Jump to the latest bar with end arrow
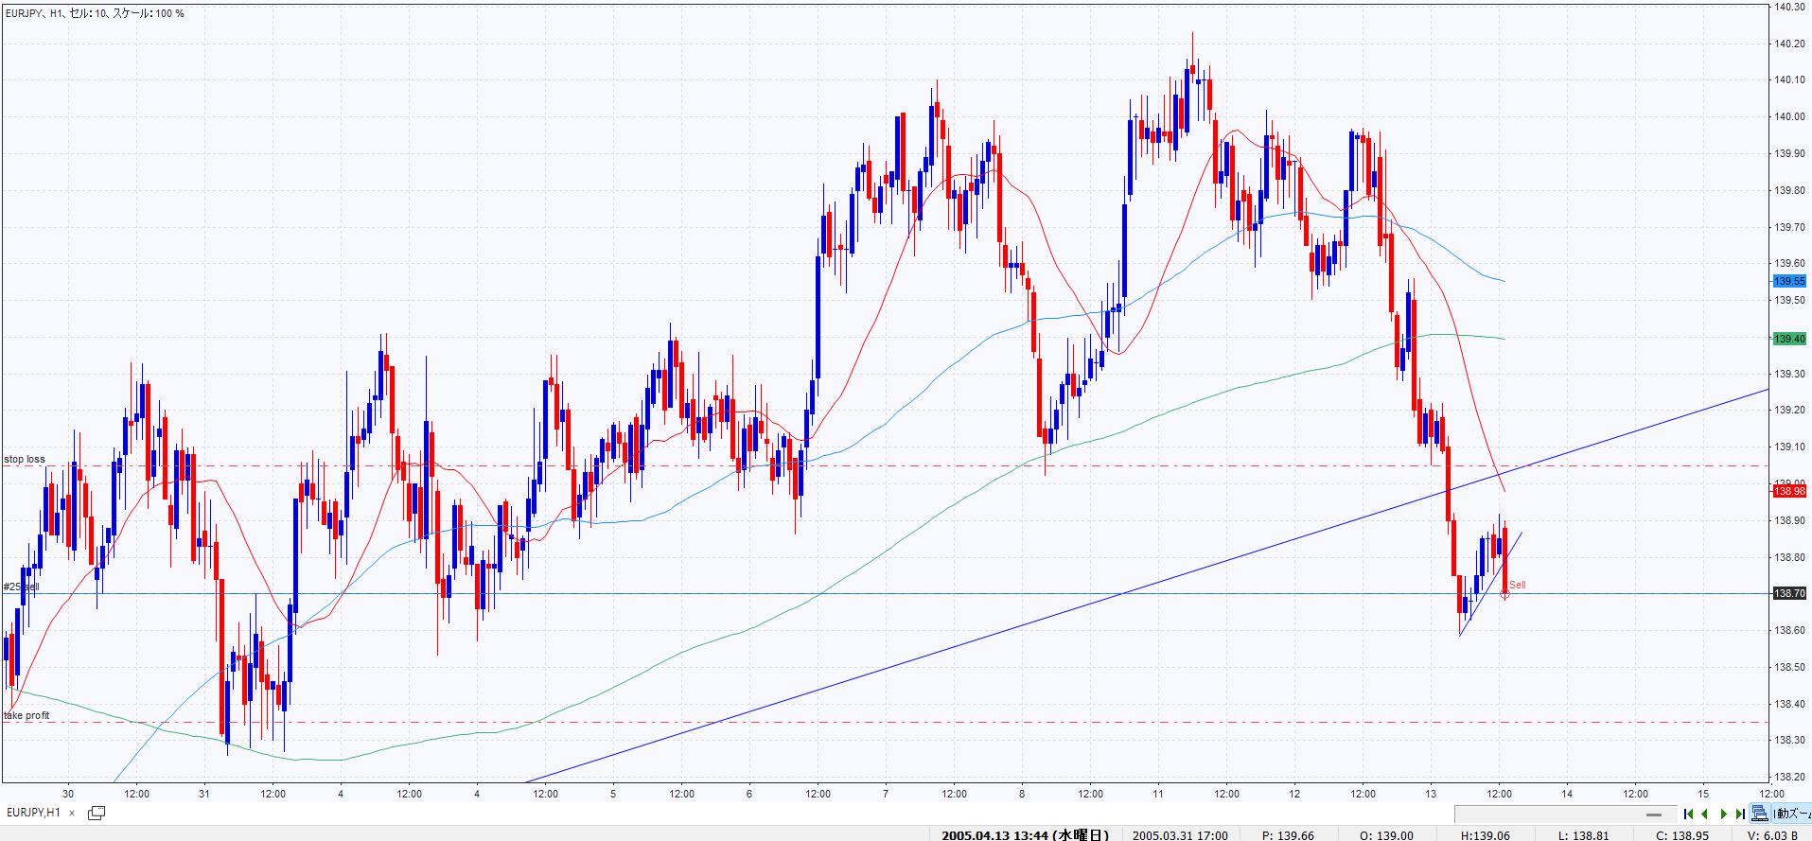Viewport: 1812px width, 841px height. coord(1739,814)
